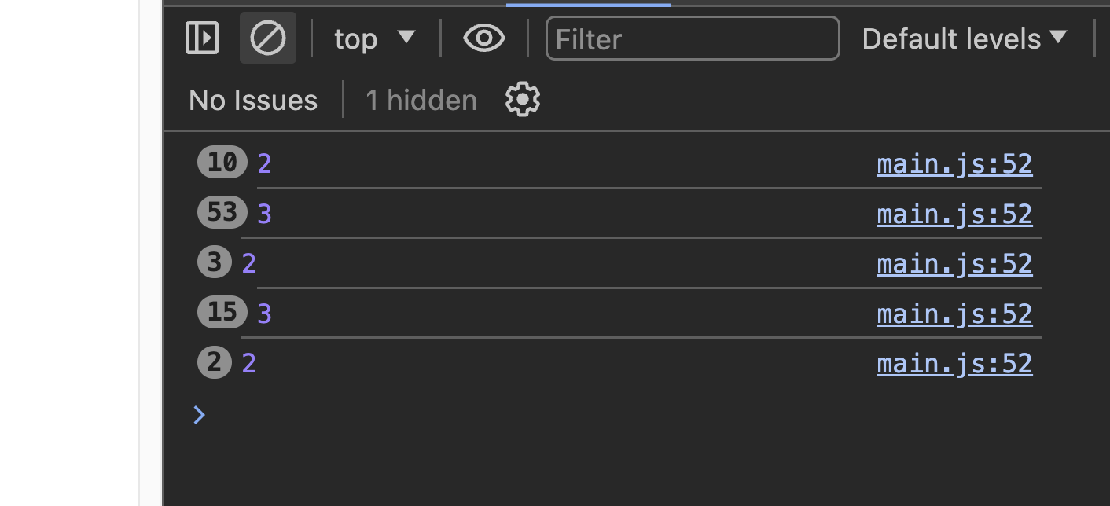Focus the Filter text field
This screenshot has height=506, width=1110.
click(x=693, y=38)
